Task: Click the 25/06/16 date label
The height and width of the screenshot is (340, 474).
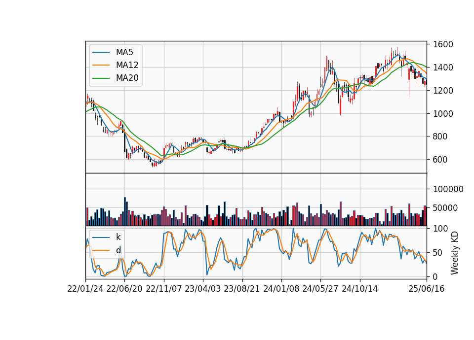Action: point(427,289)
